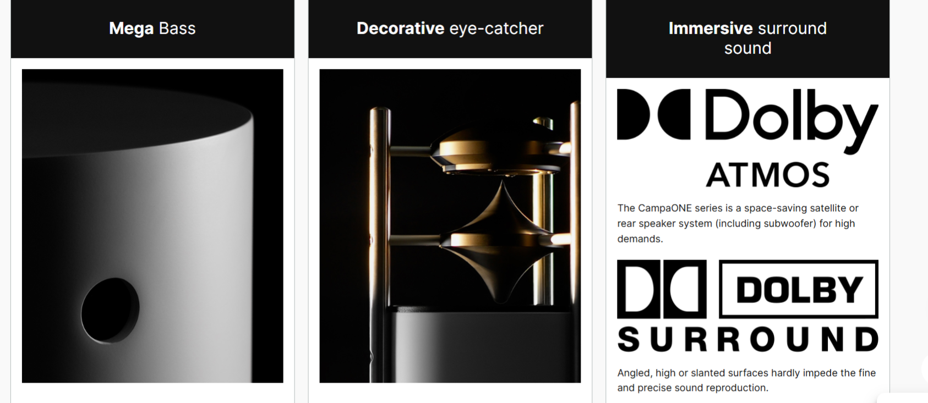Select the Decorative eye-catcher card heading
The image size is (928, 403).
click(x=450, y=28)
